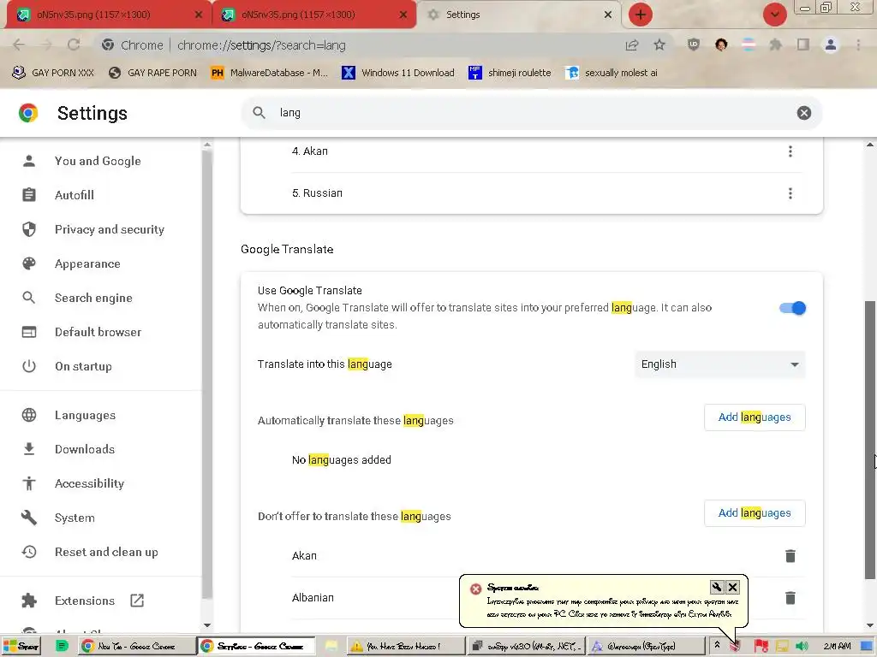This screenshot has height=657, width=877.
Task: Open the Extensions puzzle-piece toolbar icon
Action: click(775, 44)
